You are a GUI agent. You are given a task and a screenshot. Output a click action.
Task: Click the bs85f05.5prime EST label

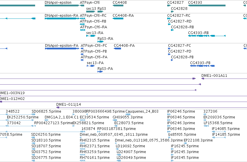[x=182, y=135]
